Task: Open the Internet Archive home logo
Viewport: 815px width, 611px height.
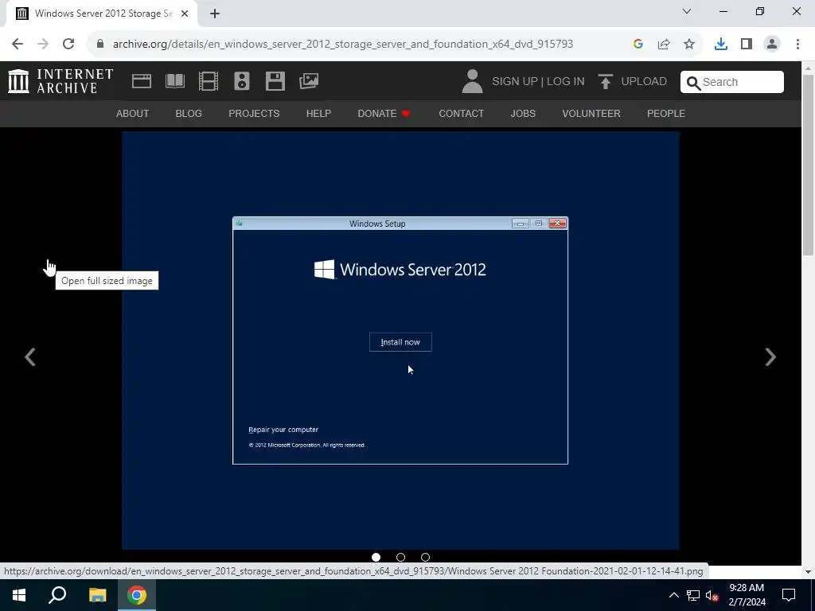Action: [x=60, y=81]
